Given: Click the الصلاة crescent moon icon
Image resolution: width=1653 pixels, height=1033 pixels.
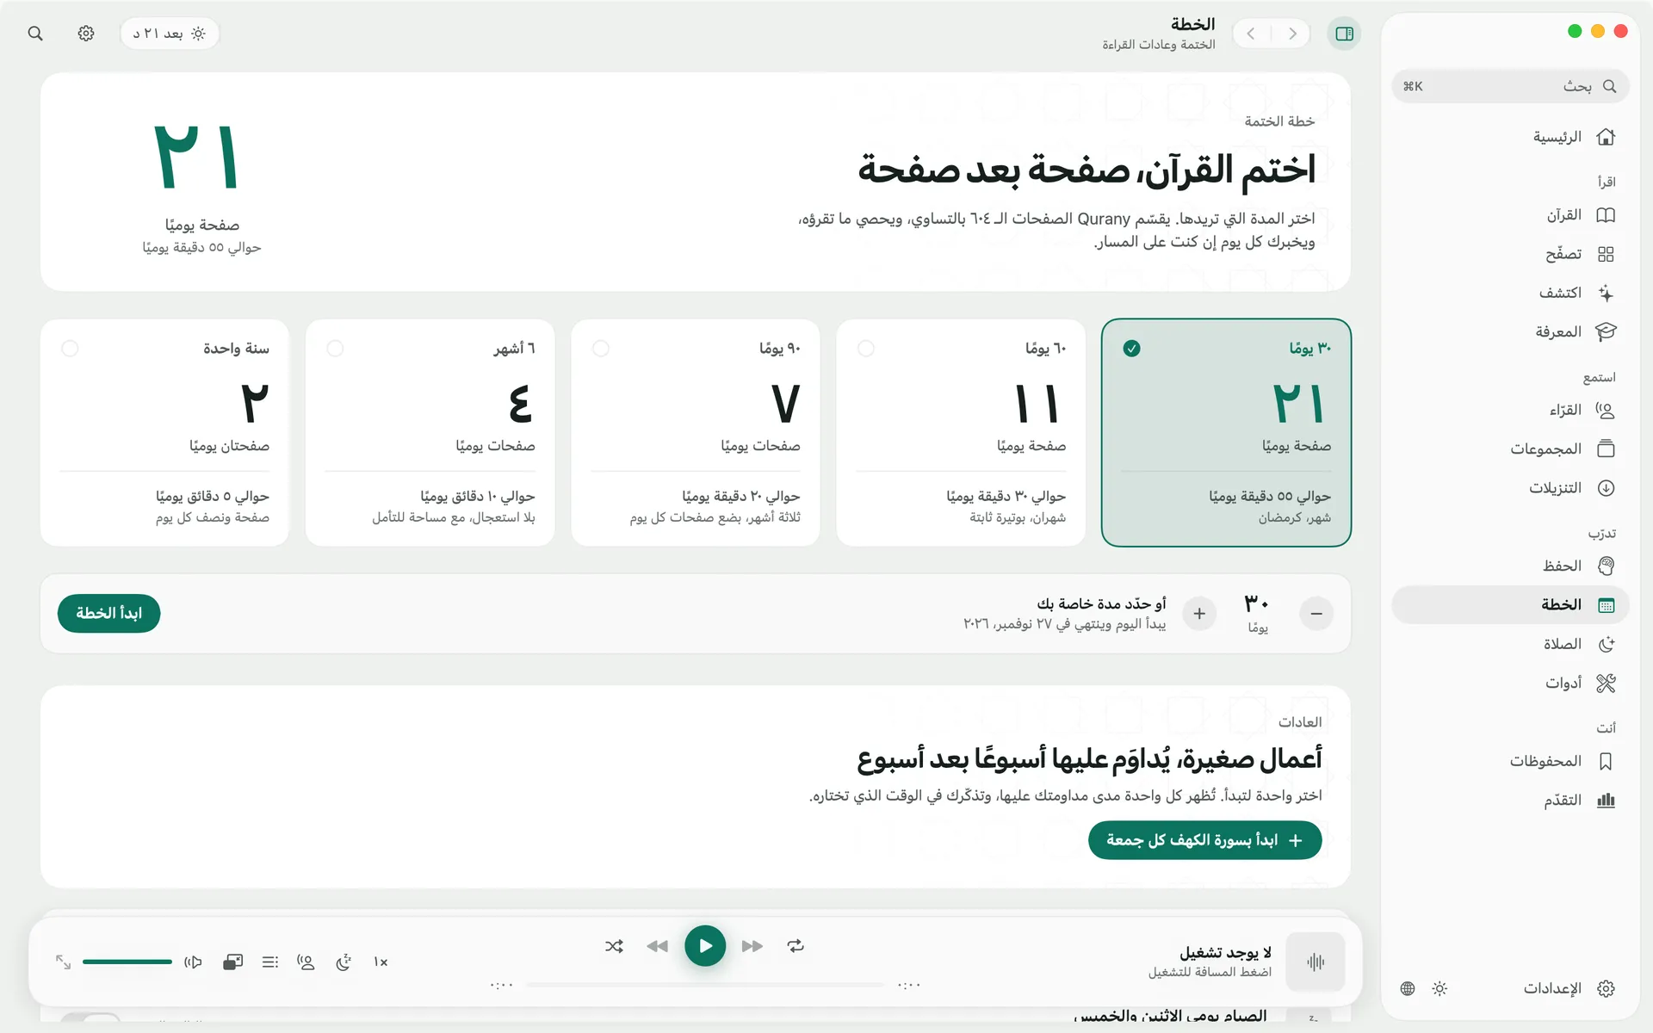Looking at the screenshot, I should (x=1606, y=644).
